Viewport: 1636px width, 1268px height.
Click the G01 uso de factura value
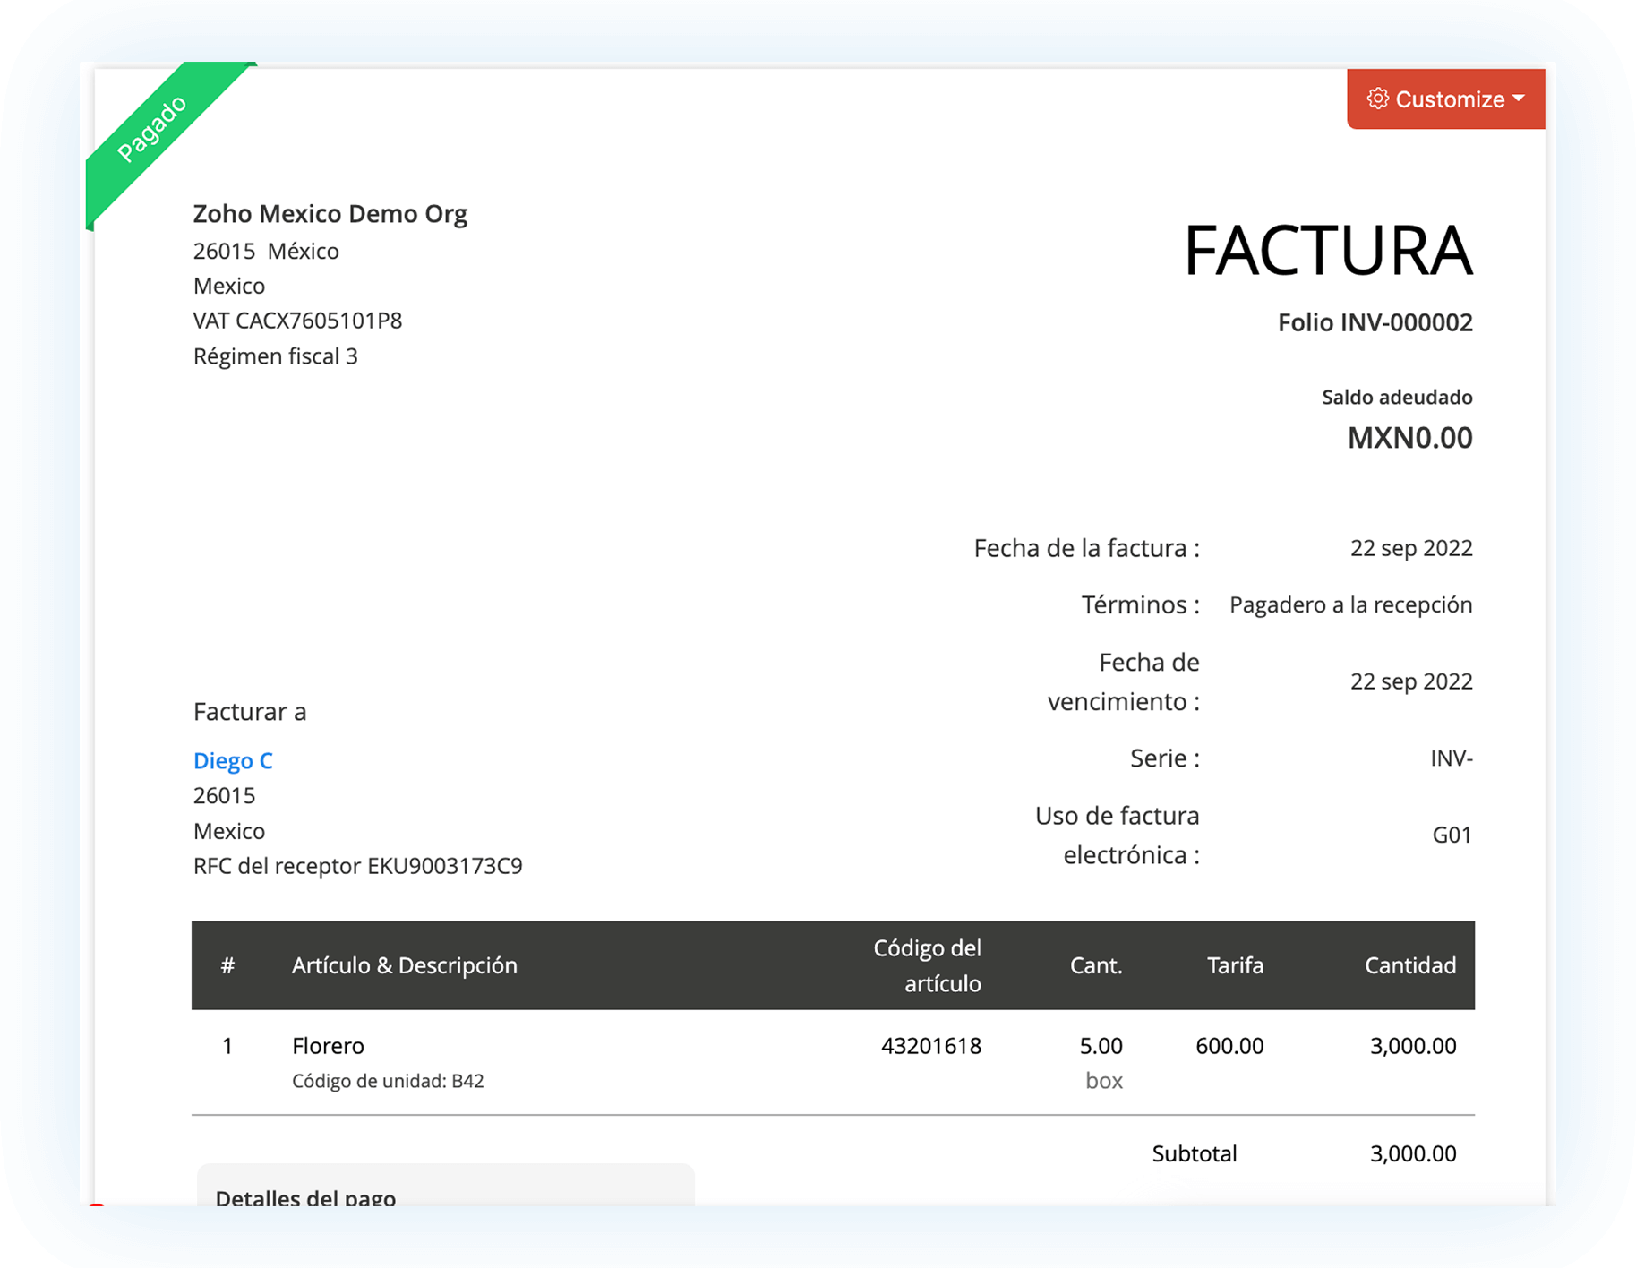pyautogui.click(x=1452, y=835)
